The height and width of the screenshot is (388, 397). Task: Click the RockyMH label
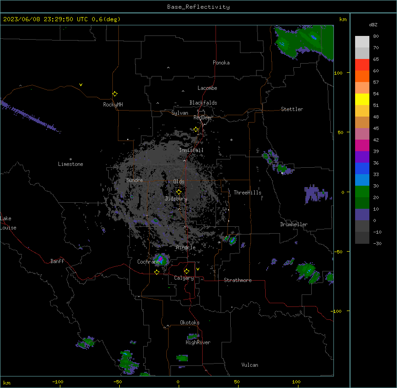[x=113, y=105]
